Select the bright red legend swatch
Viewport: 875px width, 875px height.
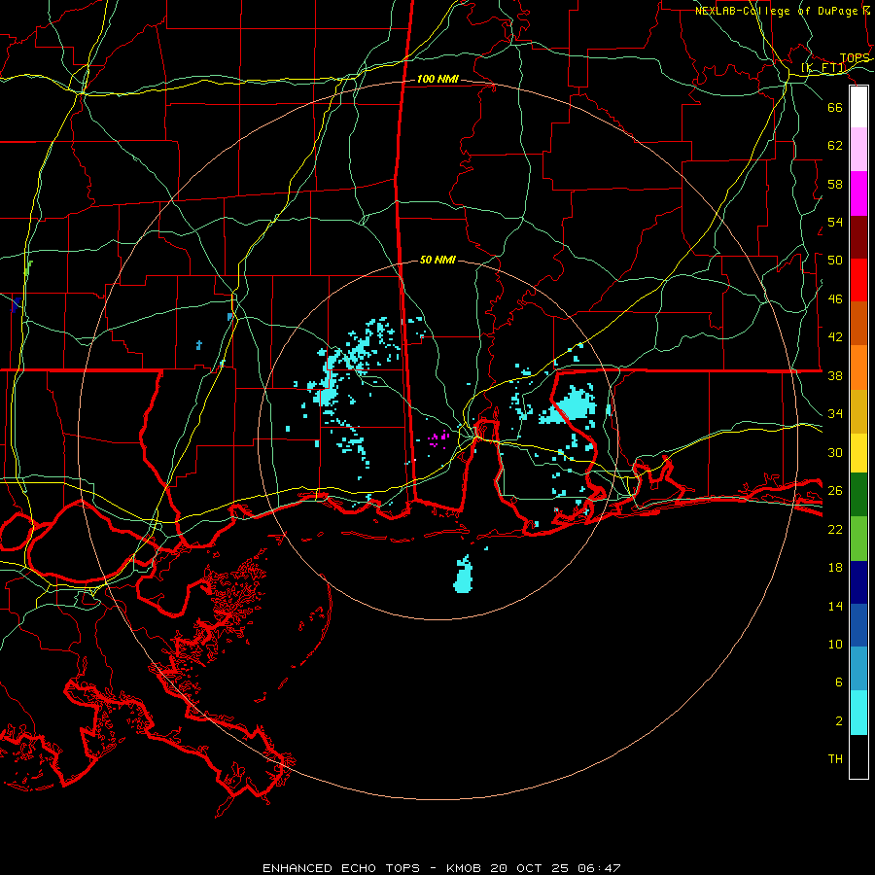[x=858, y=280]
